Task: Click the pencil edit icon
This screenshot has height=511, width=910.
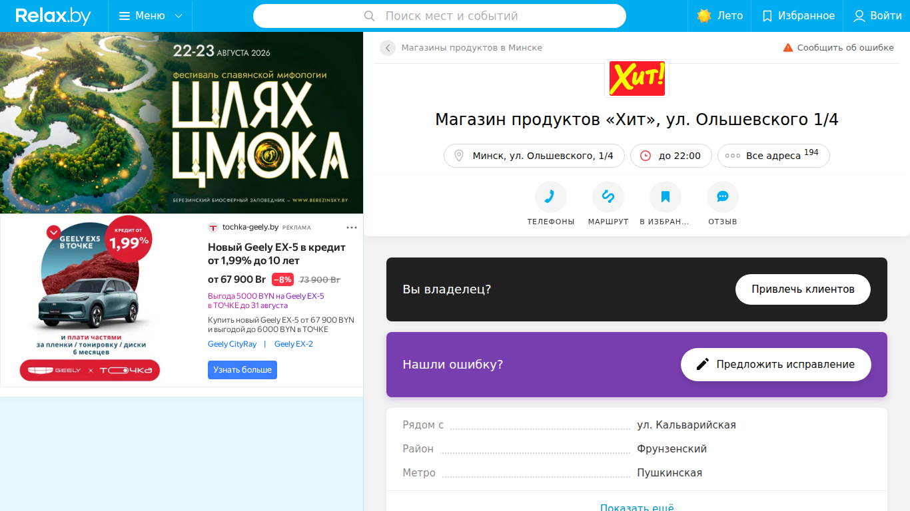Action: 702,365
